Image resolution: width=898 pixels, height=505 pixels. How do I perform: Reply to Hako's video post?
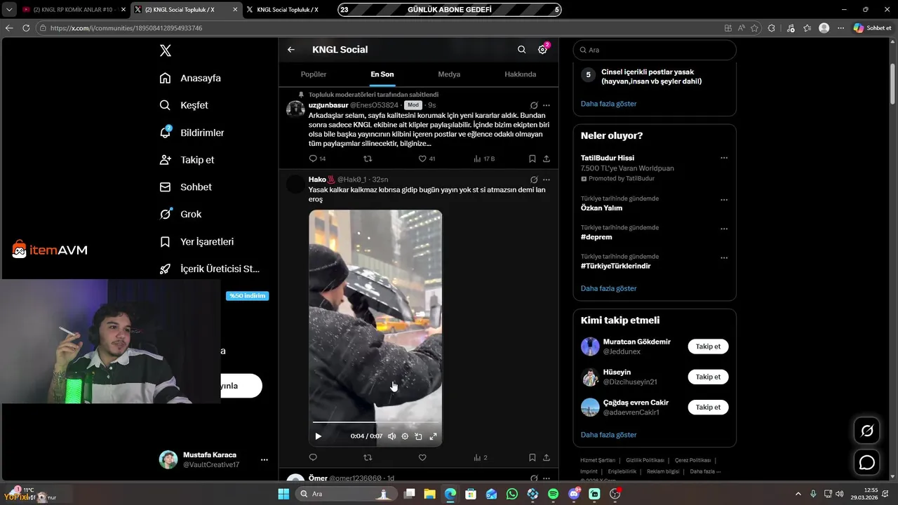[x=313, y=457]
